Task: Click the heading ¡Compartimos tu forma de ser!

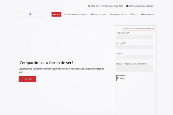Action: point(46,63)
